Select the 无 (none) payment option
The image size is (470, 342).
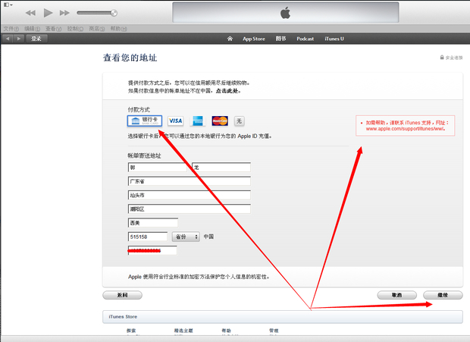click(239, 121)
